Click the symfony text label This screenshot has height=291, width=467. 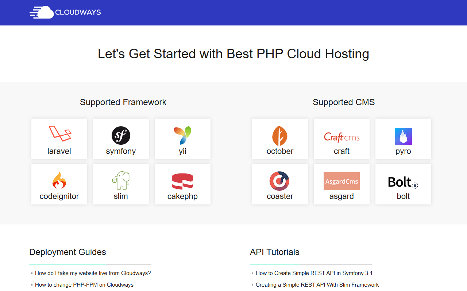121,151
